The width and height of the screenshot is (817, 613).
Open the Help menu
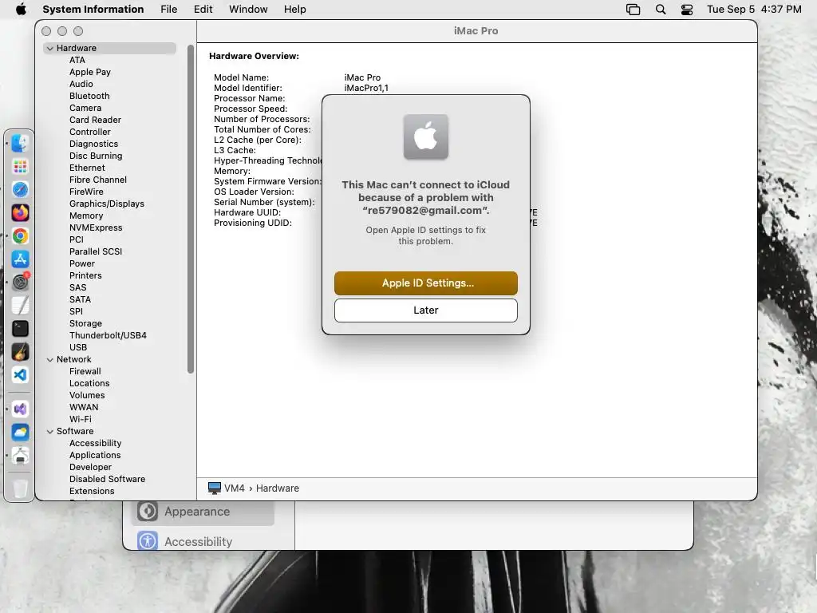pos(295,10)
